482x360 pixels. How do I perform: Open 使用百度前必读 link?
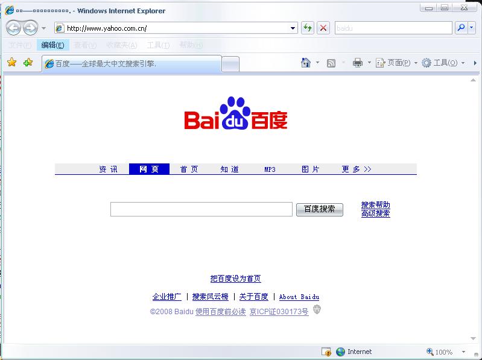pyautogui.click(x=221, y=312)
